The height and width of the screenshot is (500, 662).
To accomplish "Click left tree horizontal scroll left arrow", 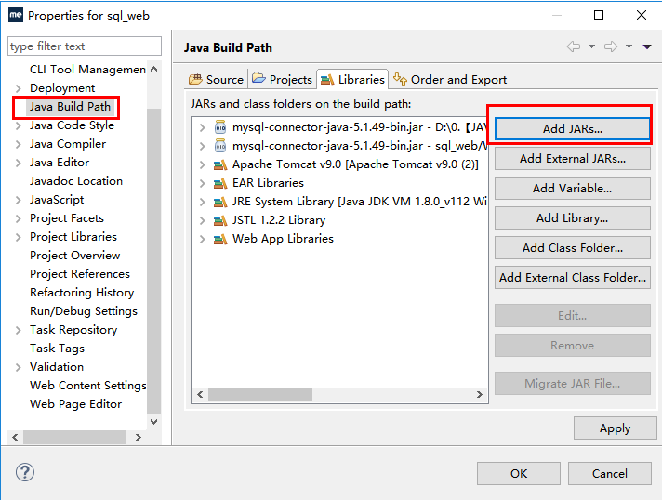I will coord(15,437).
